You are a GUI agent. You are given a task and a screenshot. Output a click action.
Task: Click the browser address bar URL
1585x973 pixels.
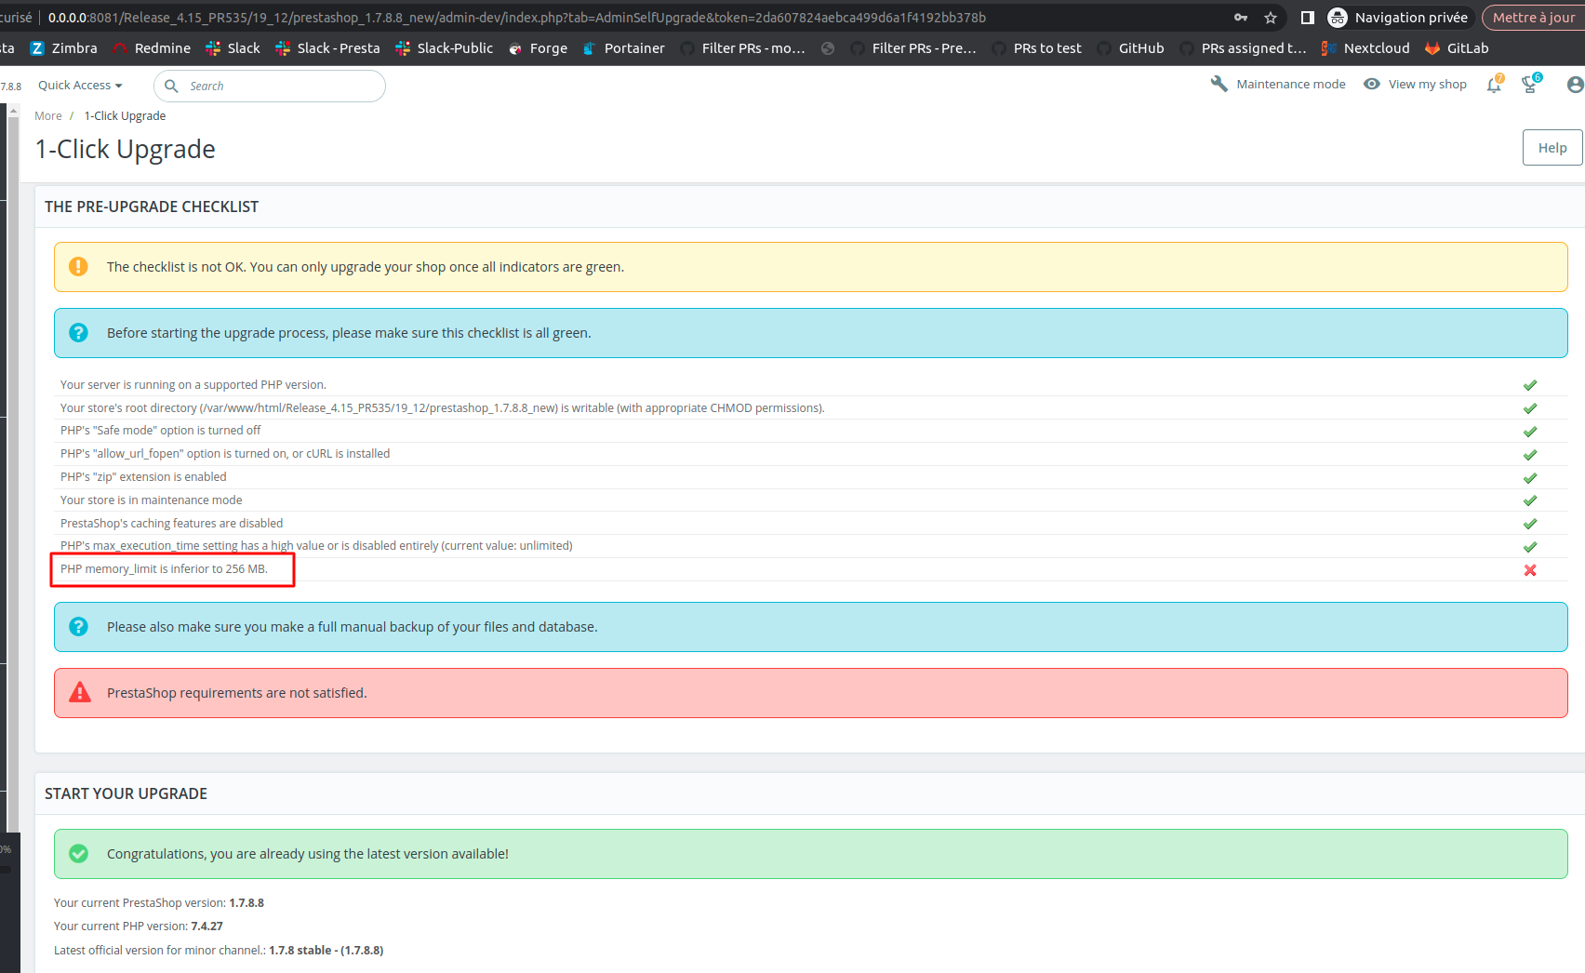pos(517,18)
